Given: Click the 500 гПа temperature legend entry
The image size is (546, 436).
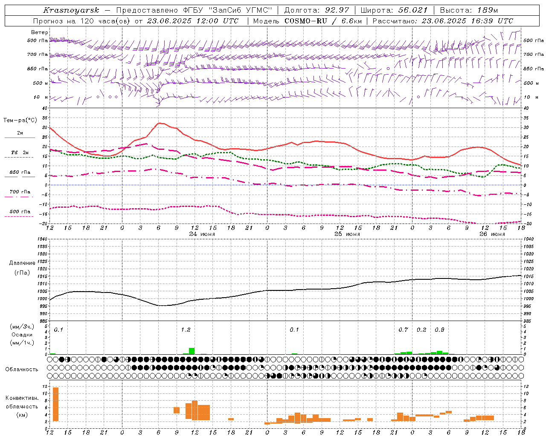Looking at the screenshot, I should (20, 213).
